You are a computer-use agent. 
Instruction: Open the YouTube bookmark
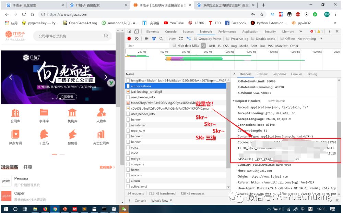click(x=174, y=23)
